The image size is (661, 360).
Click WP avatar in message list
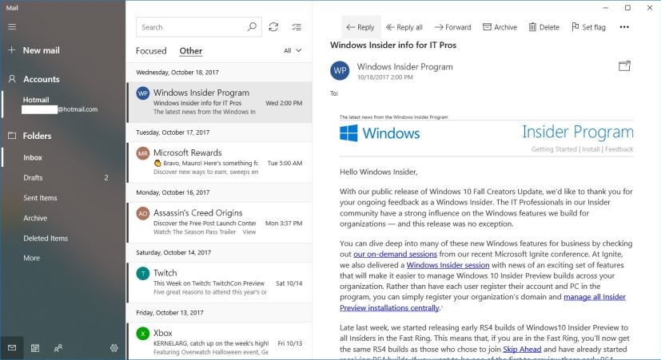[143, 93]
